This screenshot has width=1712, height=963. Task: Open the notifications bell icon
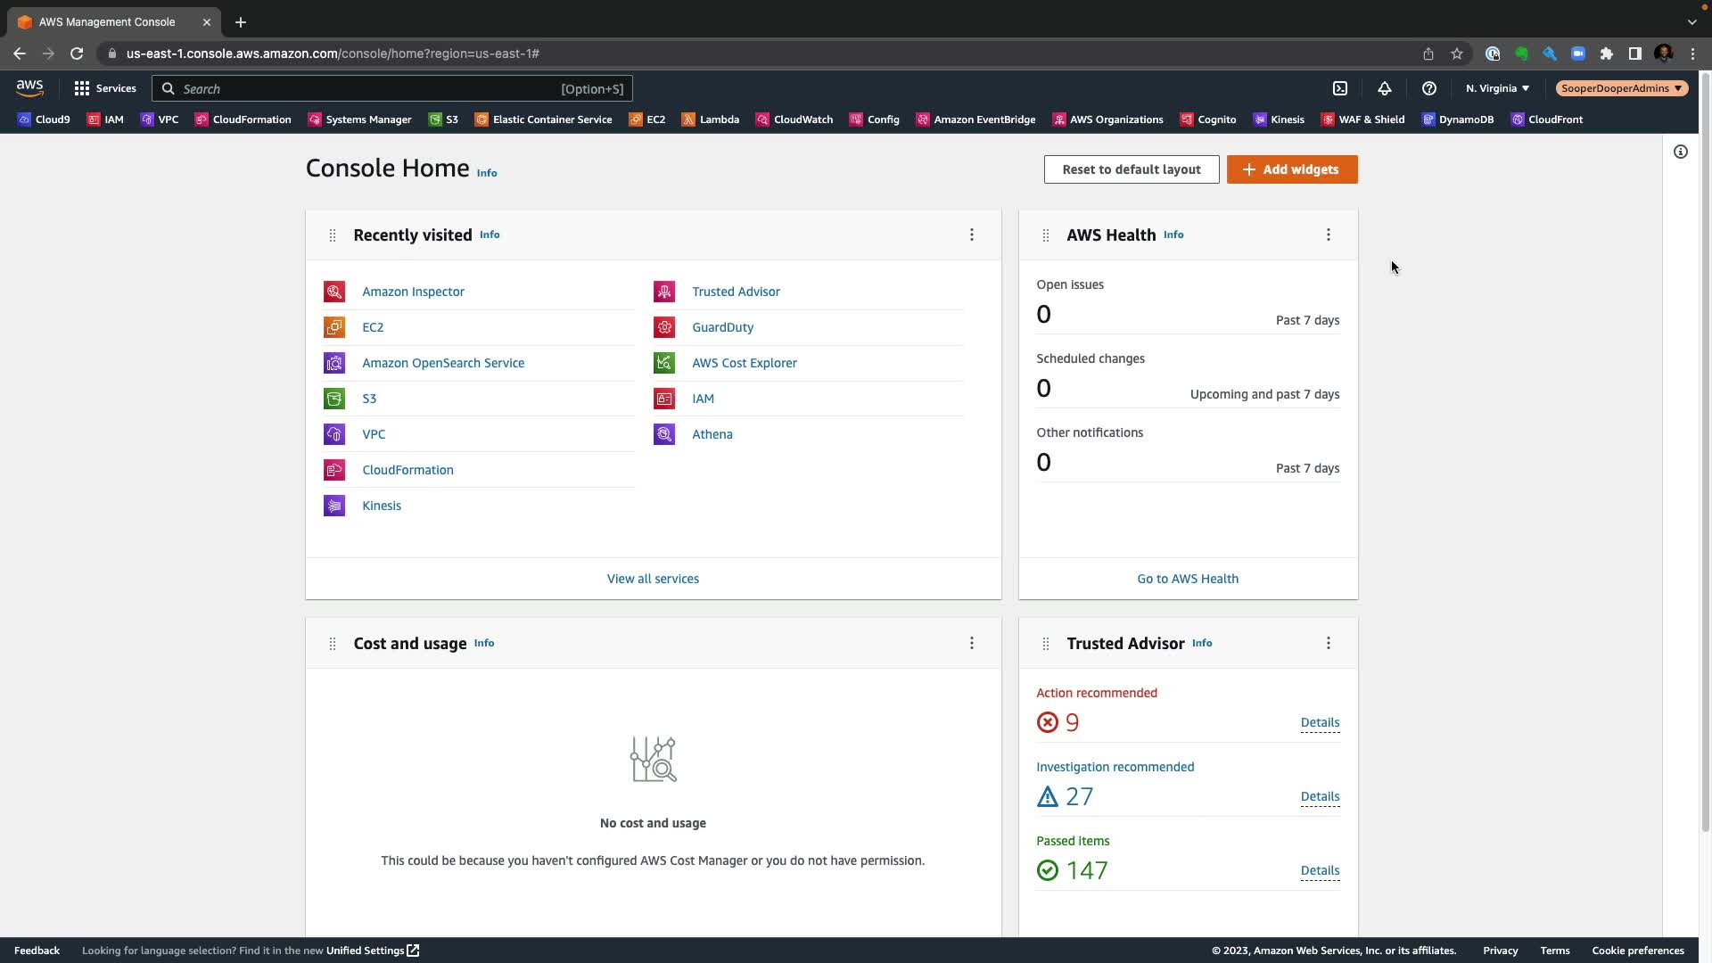1385,88
